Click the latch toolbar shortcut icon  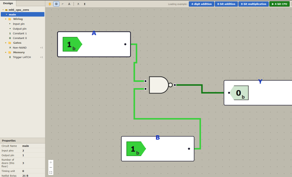[x=85, y=4]
